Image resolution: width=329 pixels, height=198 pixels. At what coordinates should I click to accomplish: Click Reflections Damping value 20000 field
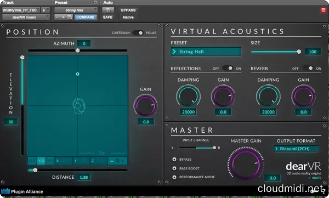point(189,112)
